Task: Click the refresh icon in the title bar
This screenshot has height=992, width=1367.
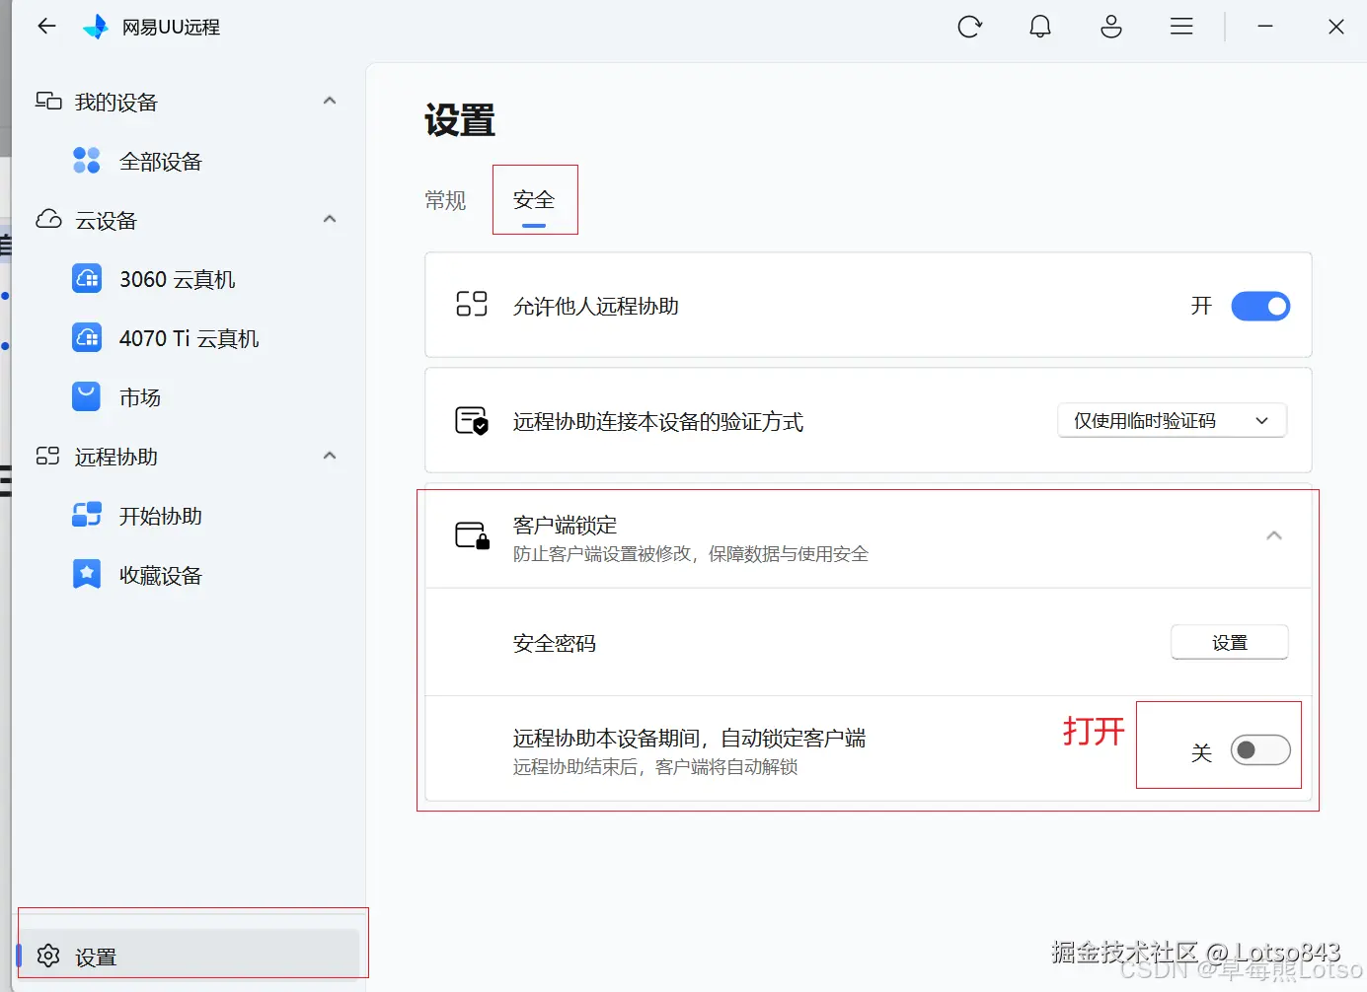Action: [x=969, y=27]
